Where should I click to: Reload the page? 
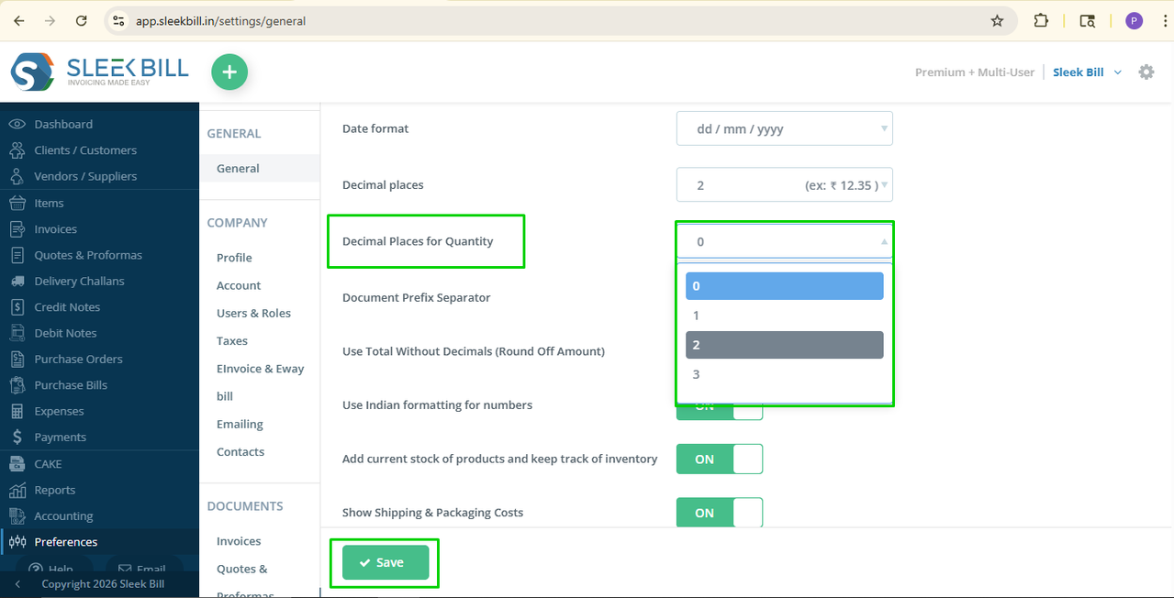(82, 20)
